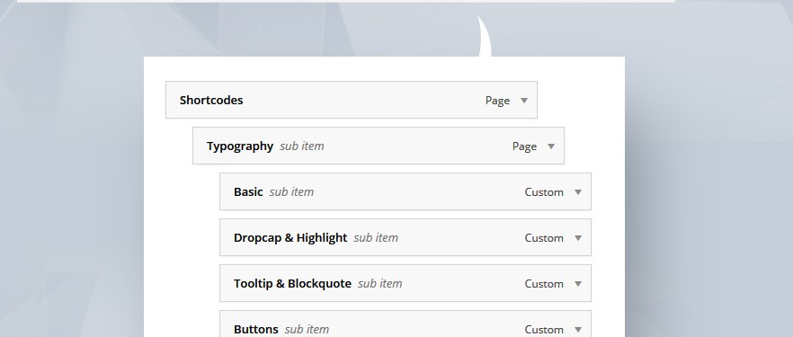This screenshot has height=337, width=793.
Task: Click the Custom label on Buttons row
Action: click(x=544, y=330)
